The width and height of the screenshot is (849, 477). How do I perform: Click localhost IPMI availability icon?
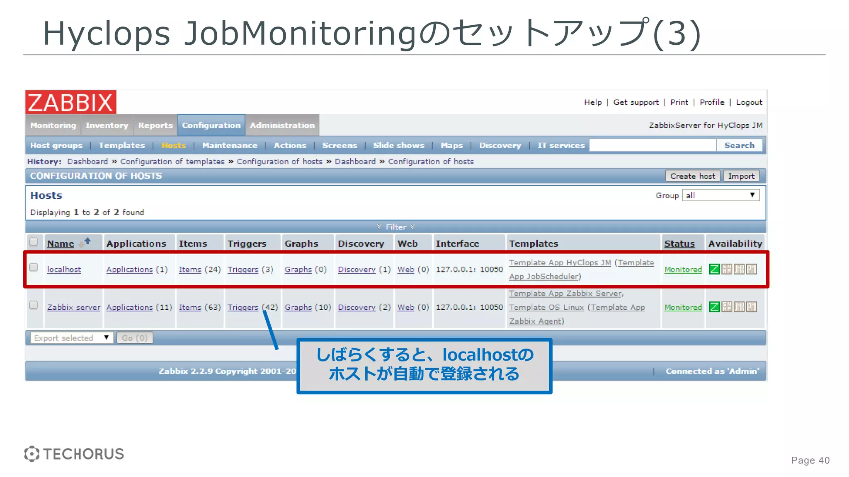[752, 269]
